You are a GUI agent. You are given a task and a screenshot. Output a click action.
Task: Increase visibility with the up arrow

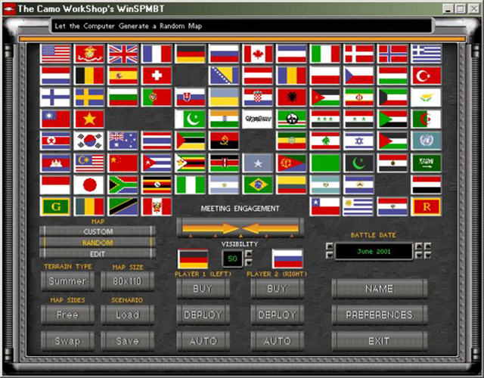pos(249,254)
